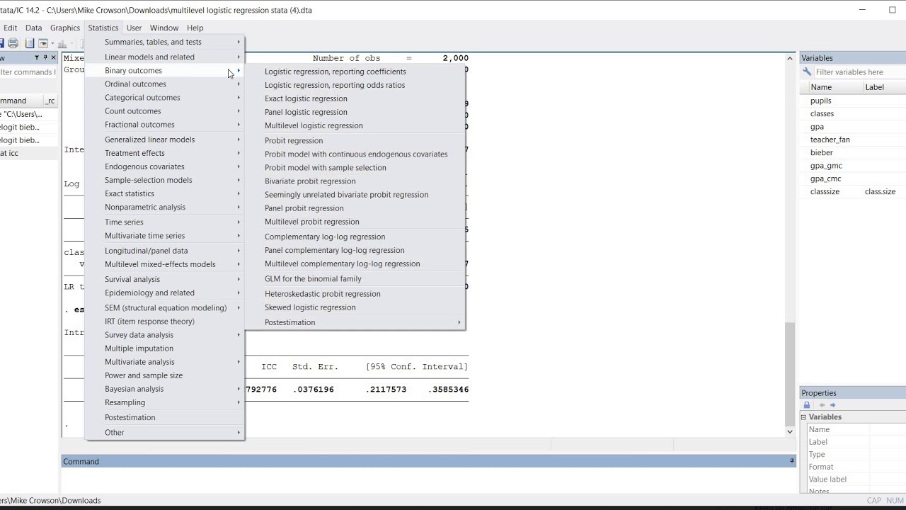Click the Label column header in Variables

click(x=885, y=87)
